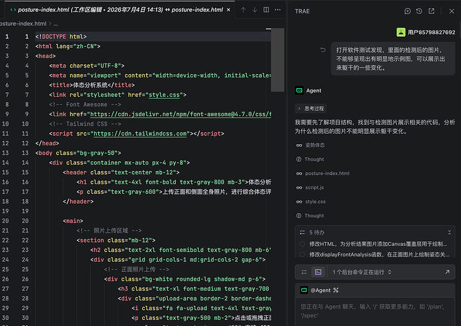Click the title tag line 体态分析系统

(x=92, y=86)
